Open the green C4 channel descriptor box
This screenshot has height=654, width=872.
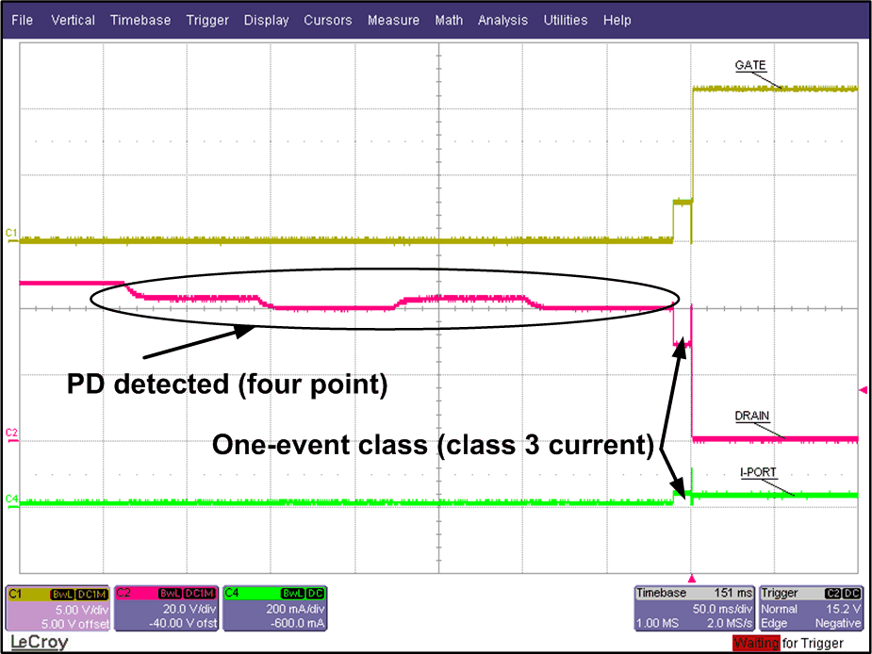275,608
